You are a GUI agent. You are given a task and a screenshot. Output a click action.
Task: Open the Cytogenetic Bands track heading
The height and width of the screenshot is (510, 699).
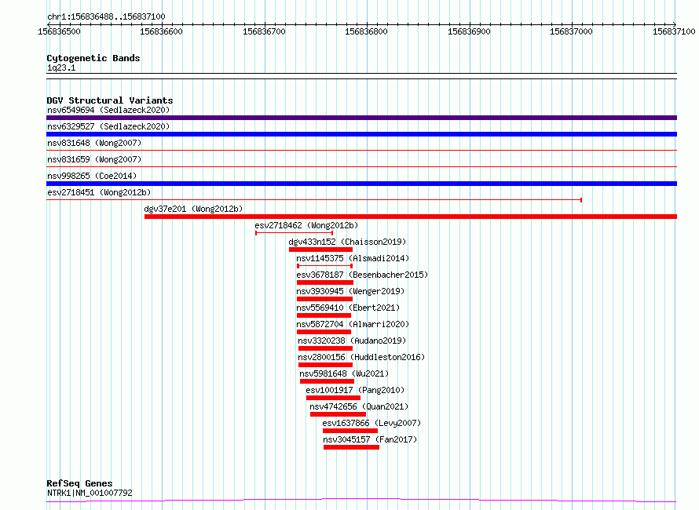[93, 58]
